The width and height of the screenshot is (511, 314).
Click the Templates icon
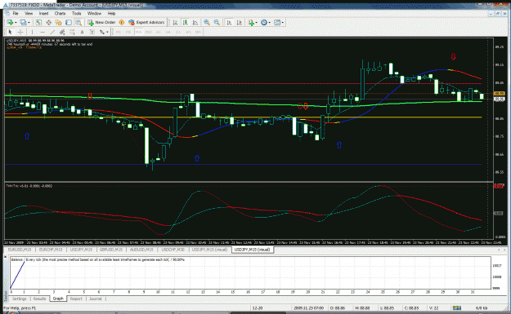pyautogui.click(x=277, y=22)
